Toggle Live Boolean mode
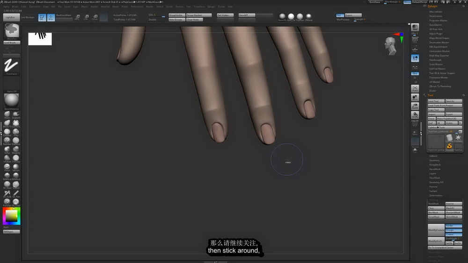 click(x=28, y=18)
